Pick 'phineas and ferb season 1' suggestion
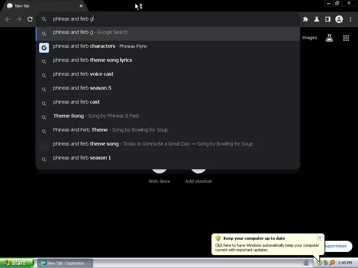The image size is (358, 268). tap(168, 159)
